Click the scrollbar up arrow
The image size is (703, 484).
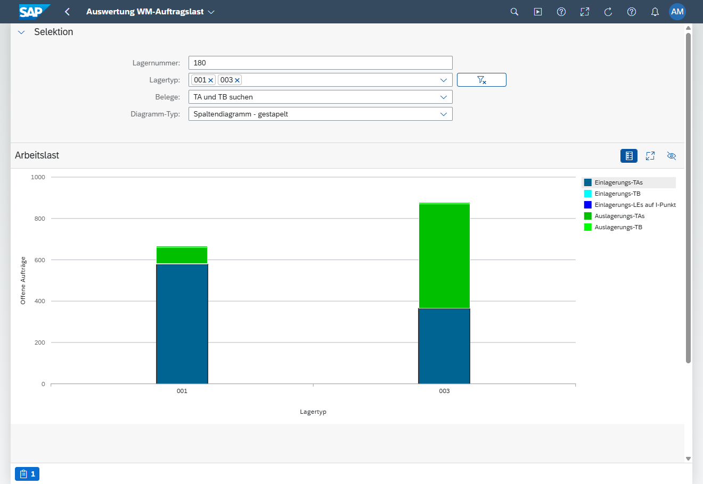coord(688,28)
